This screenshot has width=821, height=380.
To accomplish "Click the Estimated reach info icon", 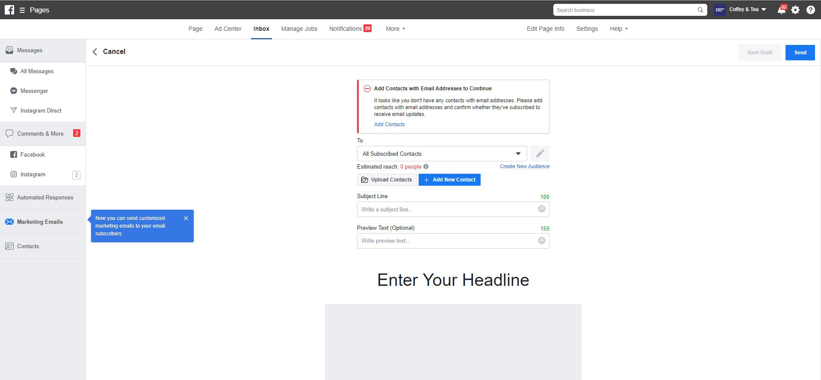I will 426,167.
